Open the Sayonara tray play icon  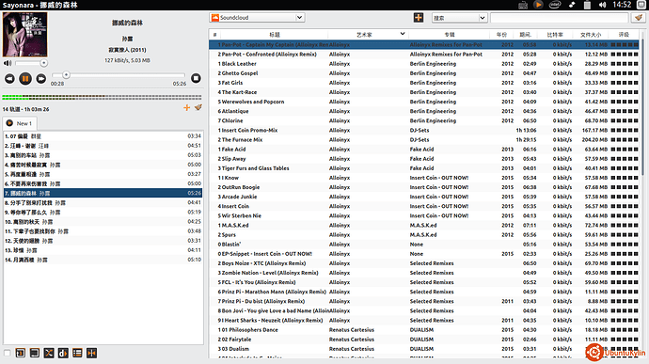538,5
